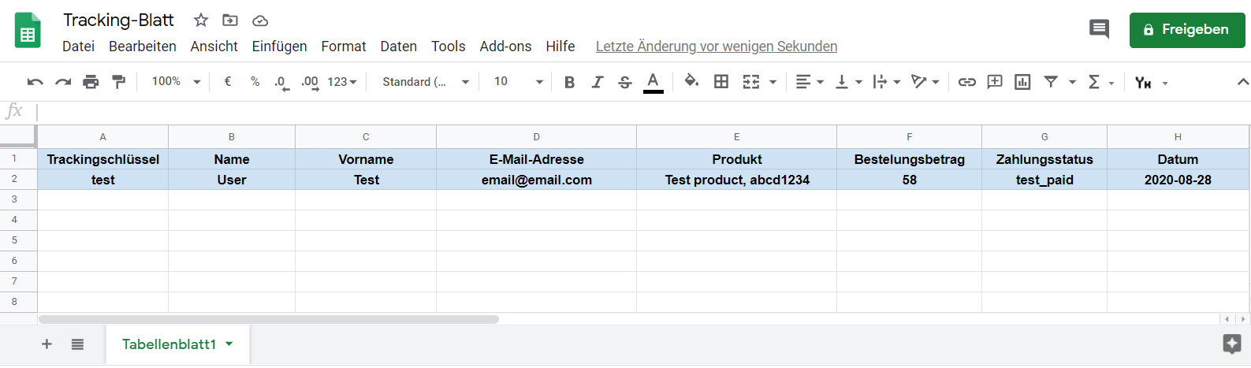1251x368 pixels.
Task: Open the Daten menu
Action: click(398, 46)
